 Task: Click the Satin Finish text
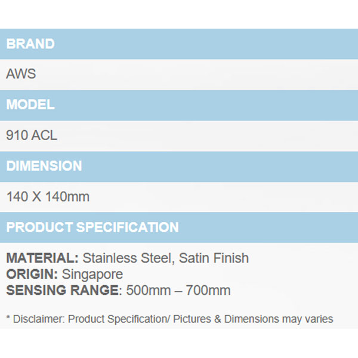click(214, 258)
